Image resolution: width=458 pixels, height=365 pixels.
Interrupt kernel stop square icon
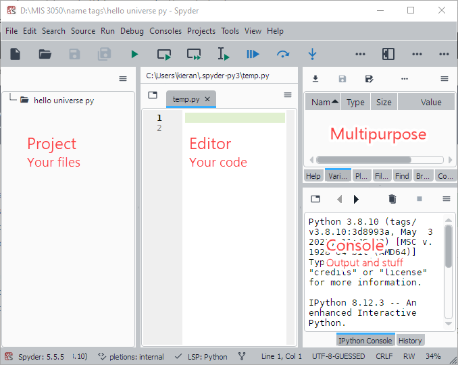click(419, 199)
